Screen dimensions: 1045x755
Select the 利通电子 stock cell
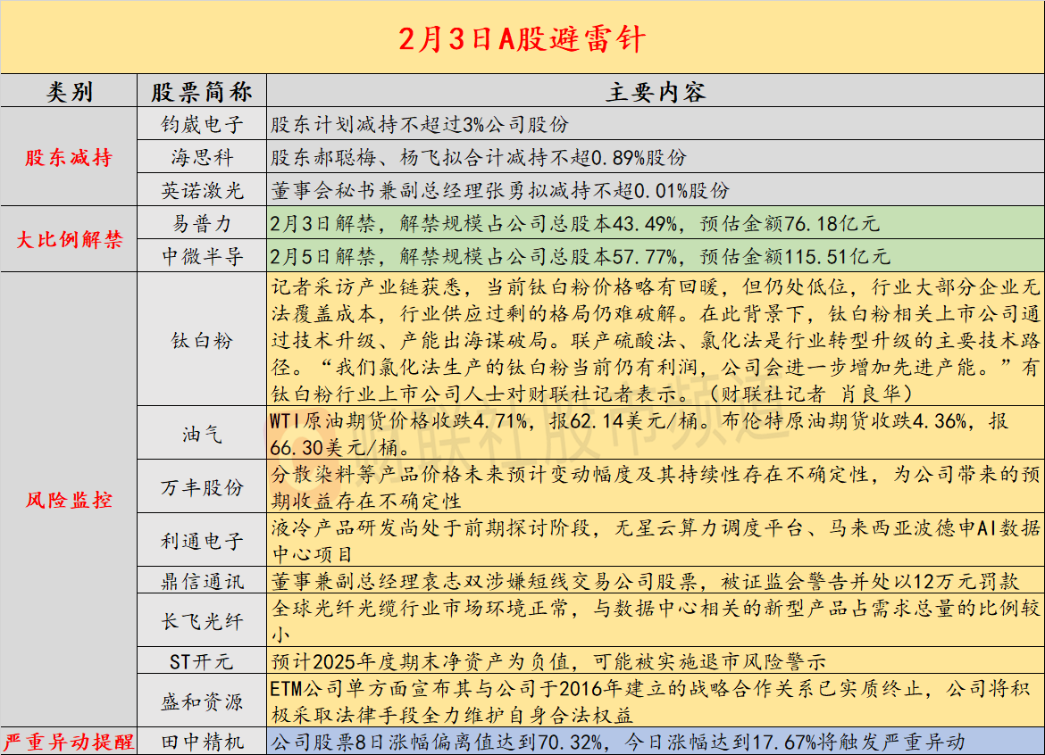click(202, 540)
